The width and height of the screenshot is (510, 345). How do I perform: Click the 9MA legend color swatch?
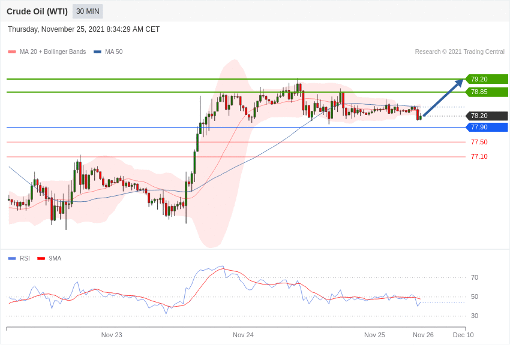(41, 258)
